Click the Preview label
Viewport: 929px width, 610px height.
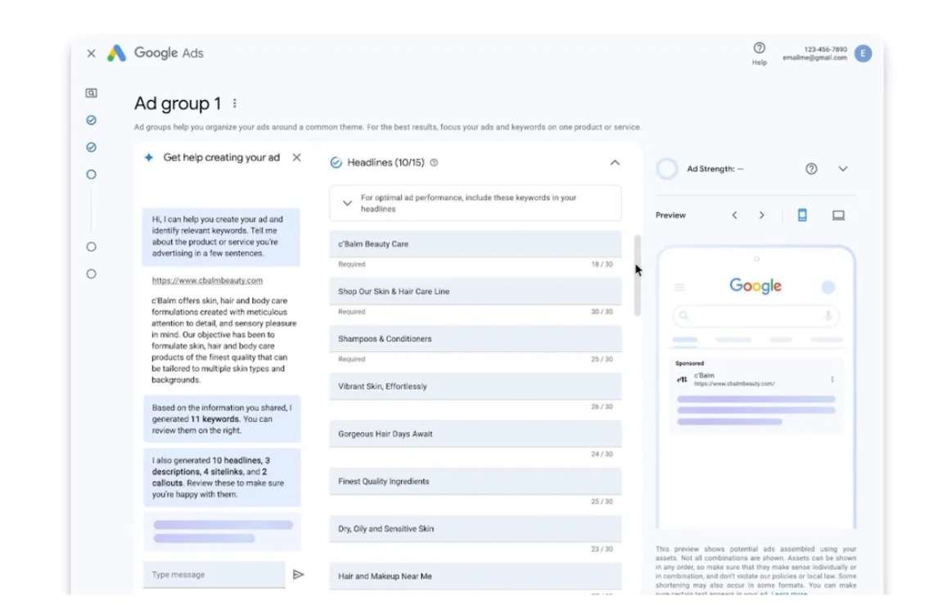pyautogui.click(x=670, y=215)
